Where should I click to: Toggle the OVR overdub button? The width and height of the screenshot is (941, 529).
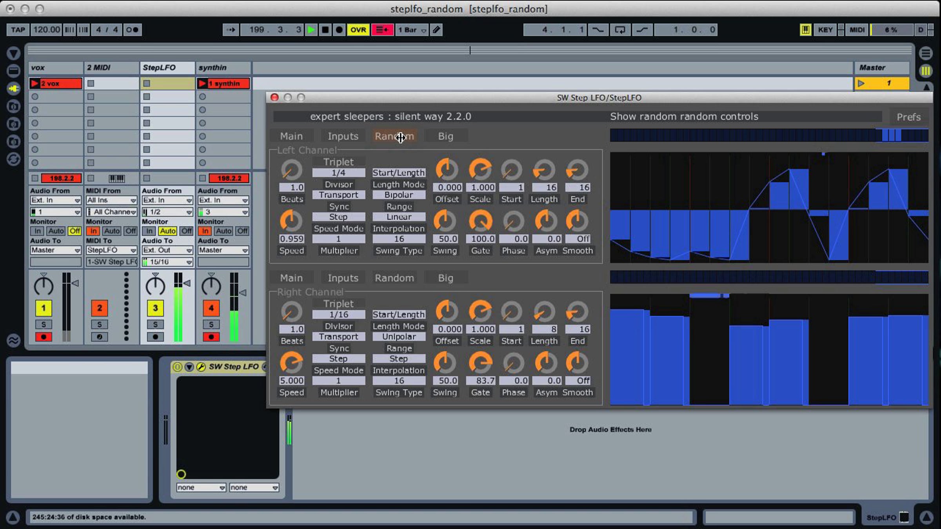click(358, 30)
